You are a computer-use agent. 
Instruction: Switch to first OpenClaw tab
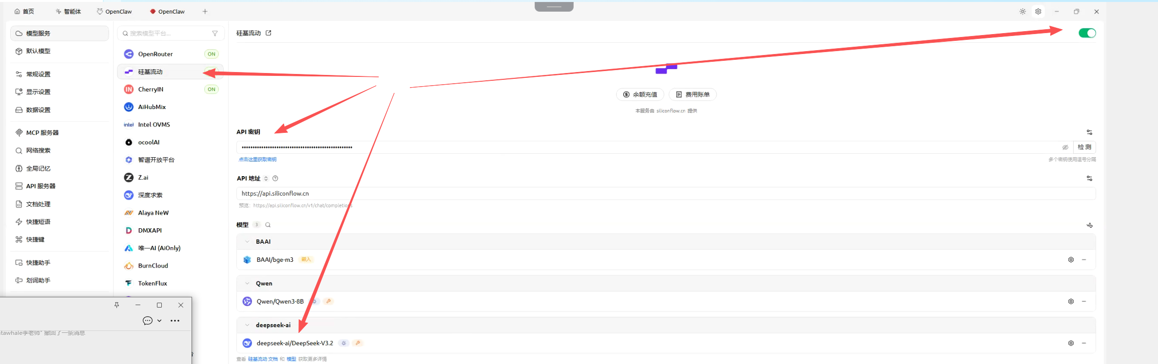(x=115, y=11)
